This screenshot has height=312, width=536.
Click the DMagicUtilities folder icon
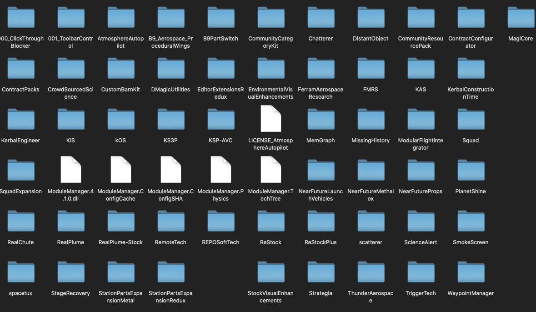point(171,68)
